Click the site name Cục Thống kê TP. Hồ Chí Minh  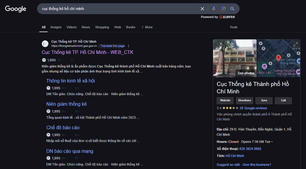pos(74,42)
